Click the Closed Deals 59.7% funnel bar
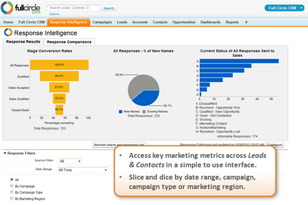This screenshot has height=205, width=308. click(x=59, y=110)
